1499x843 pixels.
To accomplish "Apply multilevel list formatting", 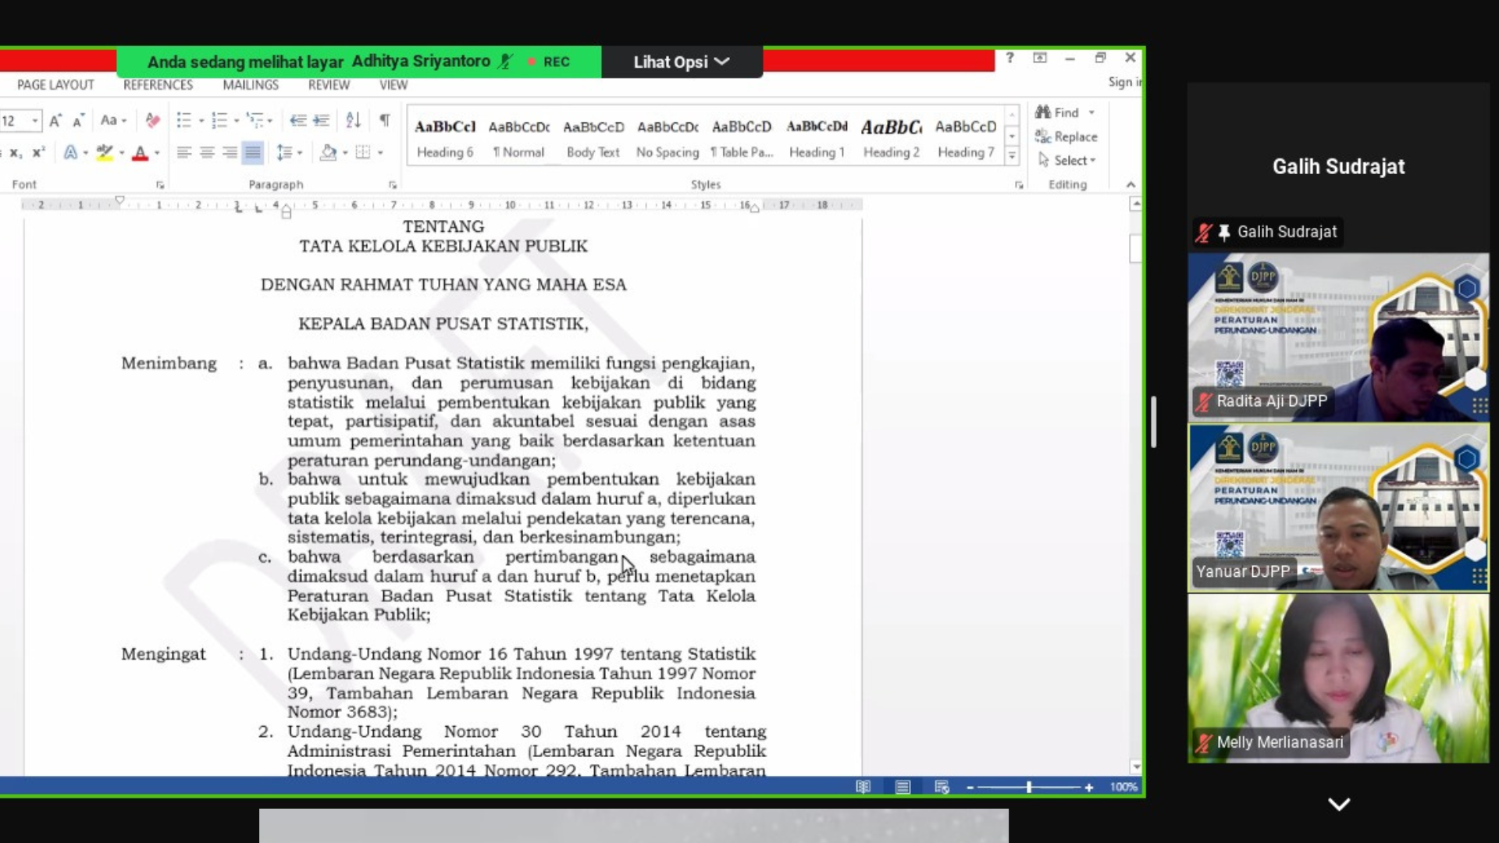I will coord(255,120).
